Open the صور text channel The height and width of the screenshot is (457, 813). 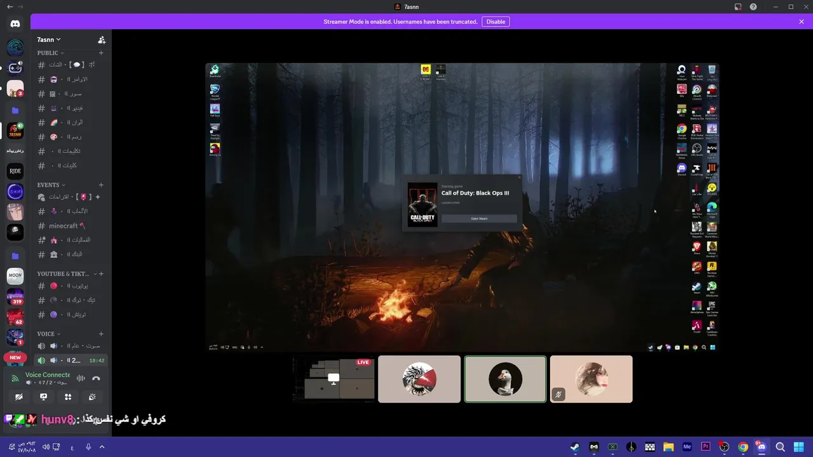[71, 93]
